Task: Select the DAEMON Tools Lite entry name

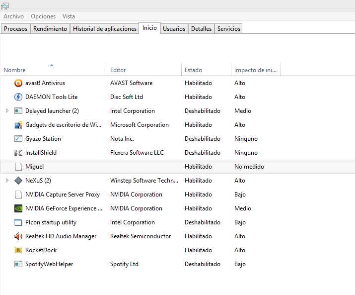Action: (52, 97)
